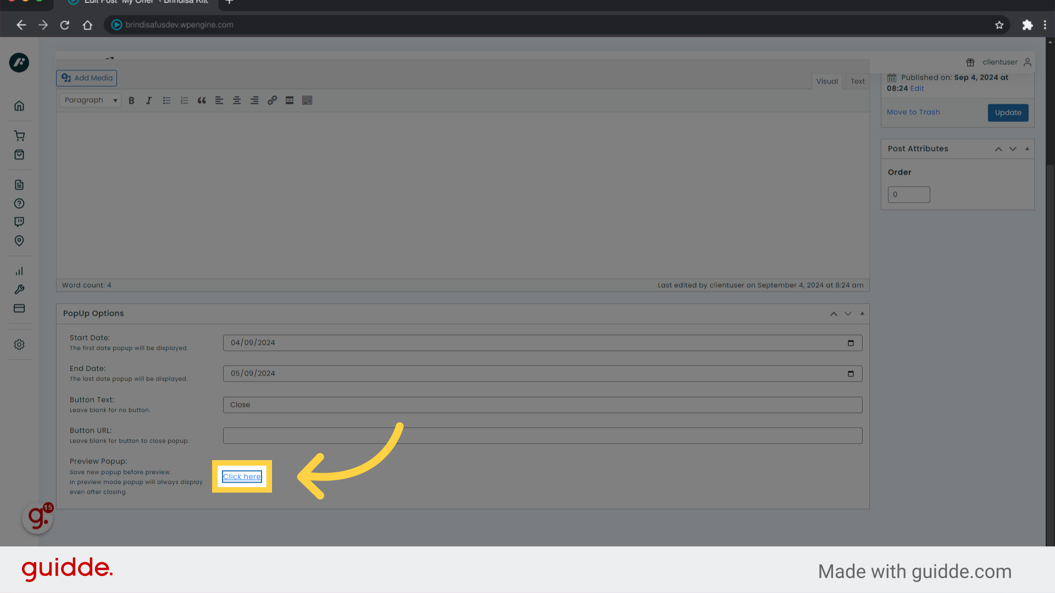Image resolution: width=1055 pixels, height=593 pixels.
Task: Open the End Date calendar picker
Action: [851, 373]
